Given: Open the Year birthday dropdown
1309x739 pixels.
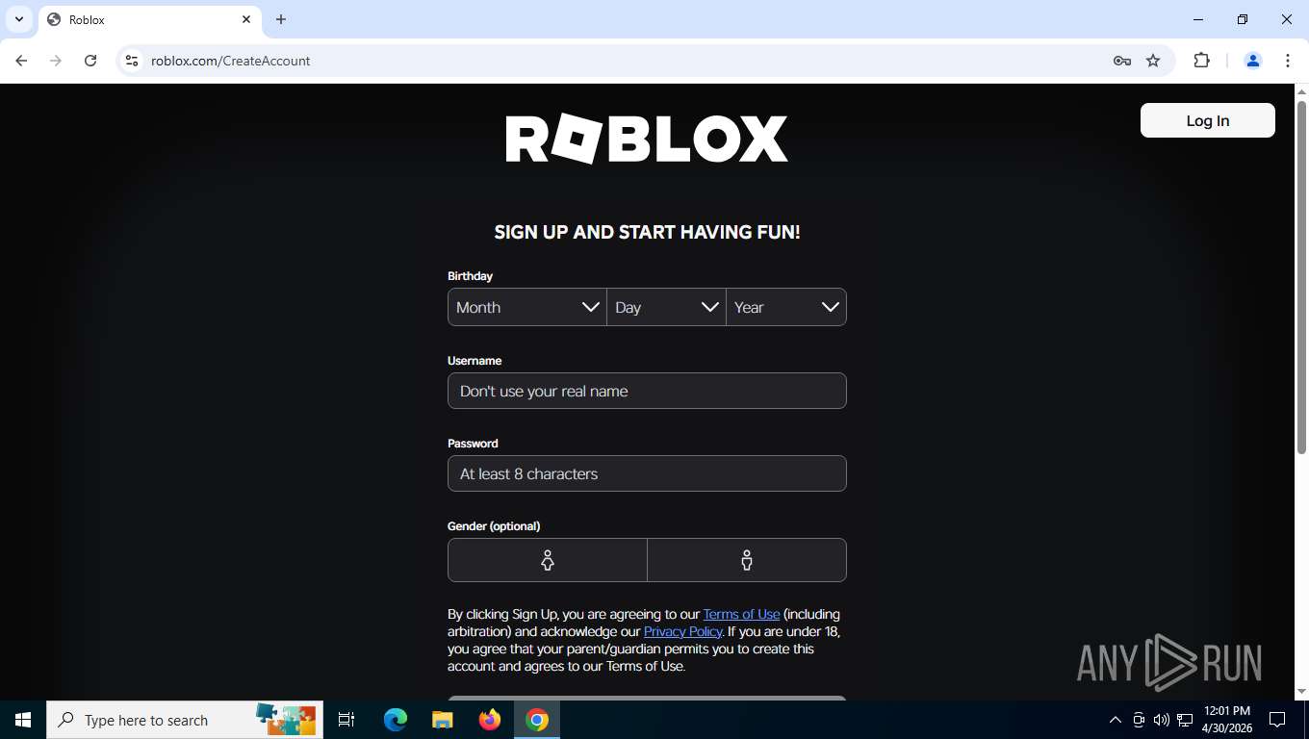Looking at the screenshot, I should pyautogui.click(x=786, y=307).
